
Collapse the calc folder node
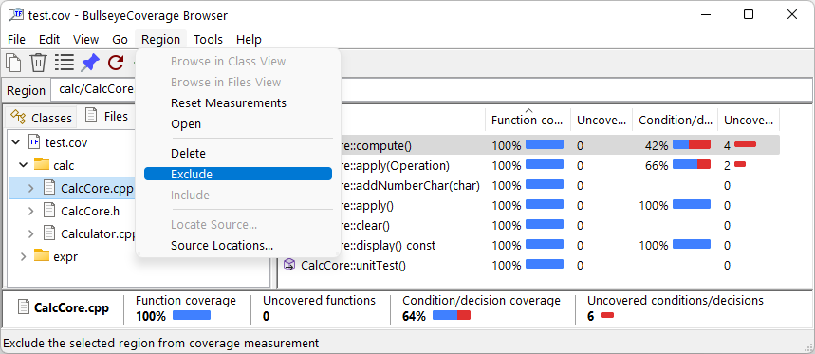[24, 165]
